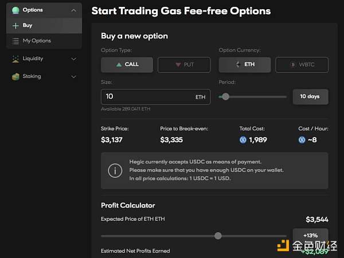Click the USDC coin icon under Cost / Hour
The width and height of the screenshot is (344, 258).
(302, 140)
